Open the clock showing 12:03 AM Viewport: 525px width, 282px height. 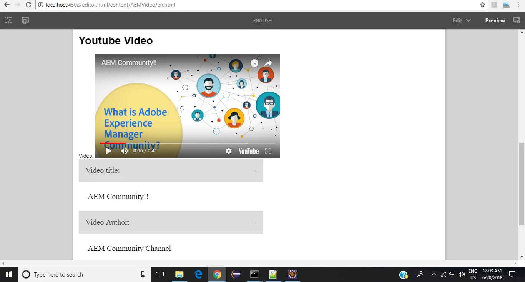coord(492,274)
